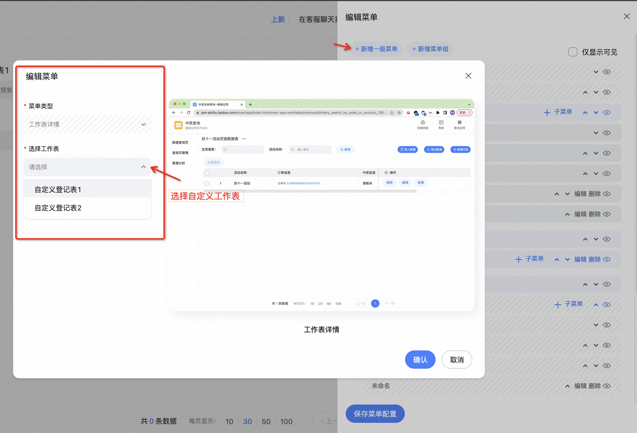Toggle hidden eye on topmost menu row
Image resolution: width=637 pixels, height=433 pixels.
(x=606, y=72)
